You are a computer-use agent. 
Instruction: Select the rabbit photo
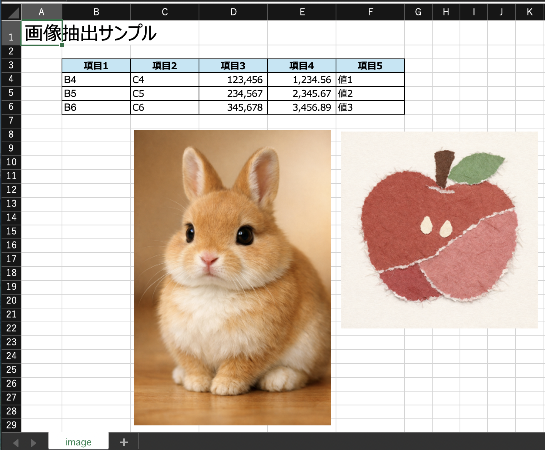tap(232, 277)
